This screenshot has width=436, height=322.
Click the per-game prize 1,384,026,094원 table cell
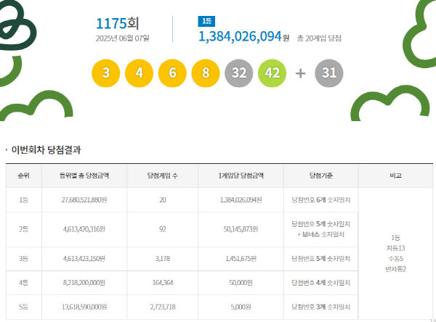[241, 200]
